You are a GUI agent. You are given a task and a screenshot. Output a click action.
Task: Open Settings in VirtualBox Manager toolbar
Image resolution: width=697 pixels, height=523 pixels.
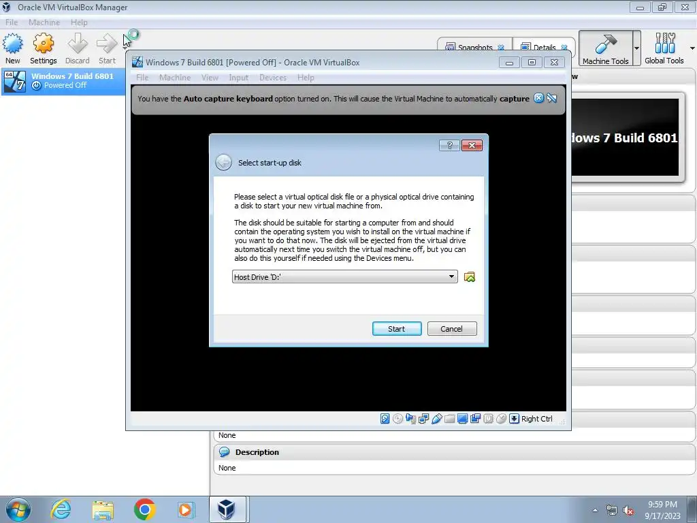(x=43, y=48)
